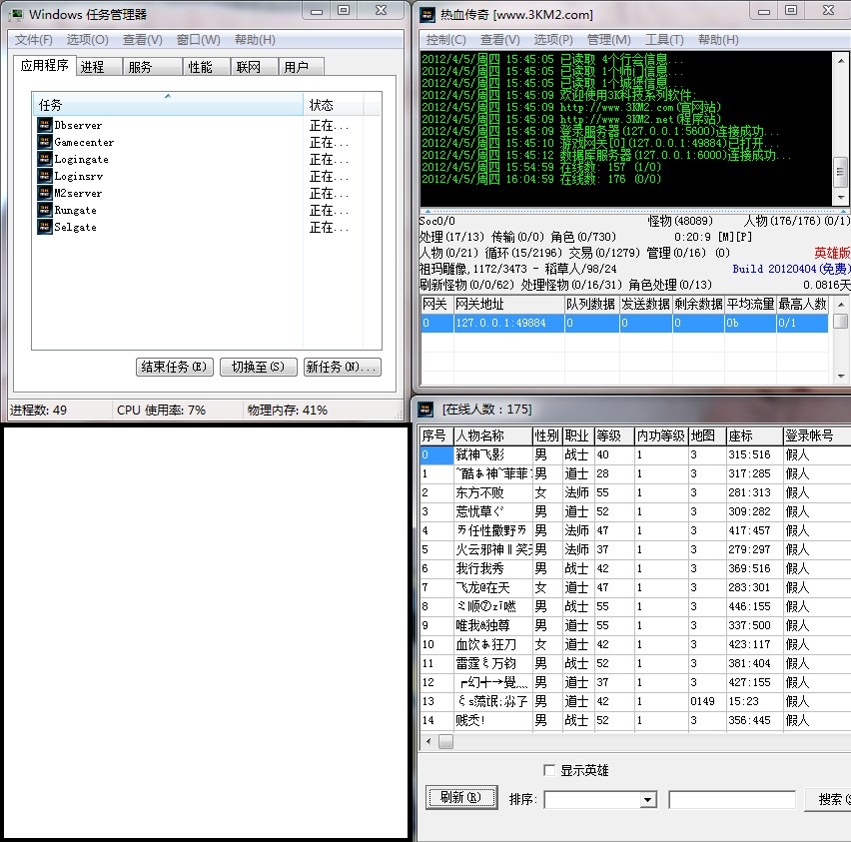Sort the task list by 任务 column header

click(x=167, y=105)
